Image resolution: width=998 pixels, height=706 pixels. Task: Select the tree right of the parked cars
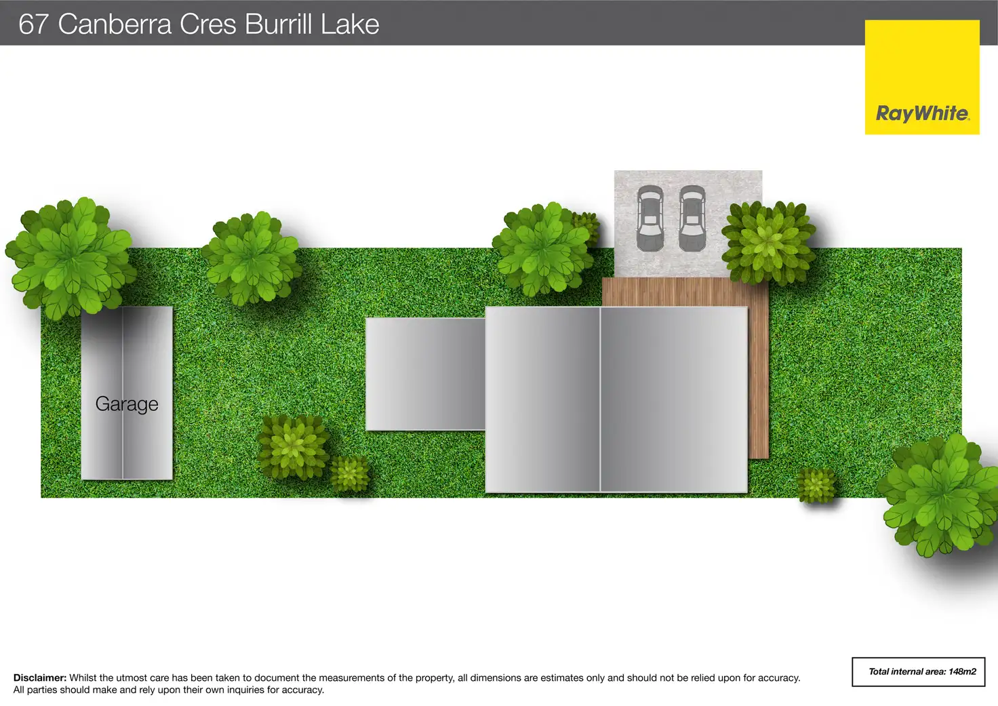pos(768,242)
